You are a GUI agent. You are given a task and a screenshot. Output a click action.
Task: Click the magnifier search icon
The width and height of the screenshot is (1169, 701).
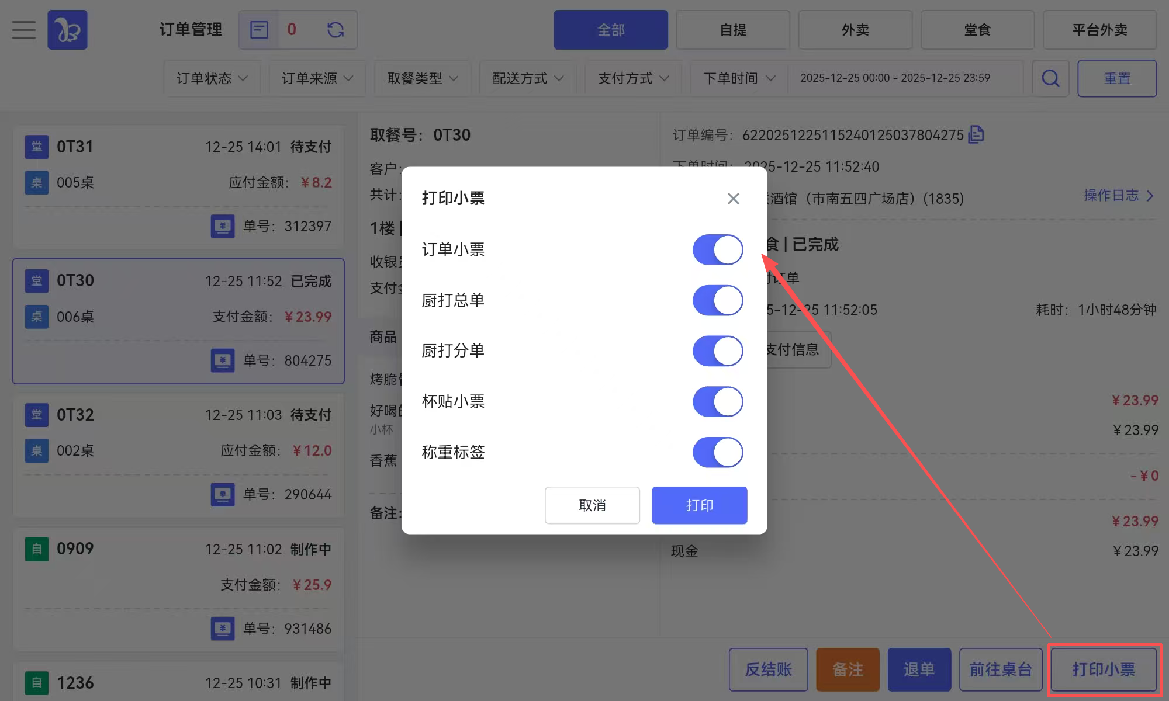point(1050,78)
